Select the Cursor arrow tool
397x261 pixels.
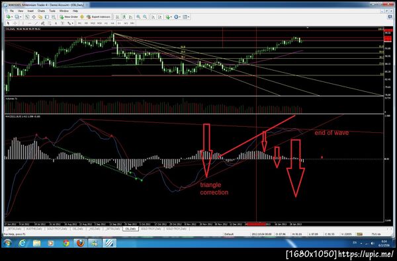tap(8, 23)
